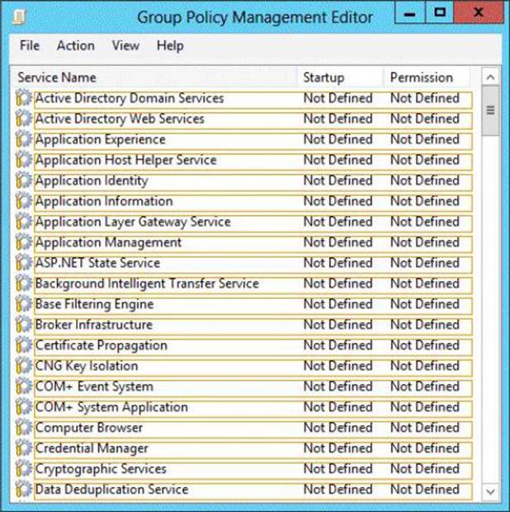This screenshot has height=512, width=510.
Task: Select the Computer Browser service icon
Action: tap(24, 429)
